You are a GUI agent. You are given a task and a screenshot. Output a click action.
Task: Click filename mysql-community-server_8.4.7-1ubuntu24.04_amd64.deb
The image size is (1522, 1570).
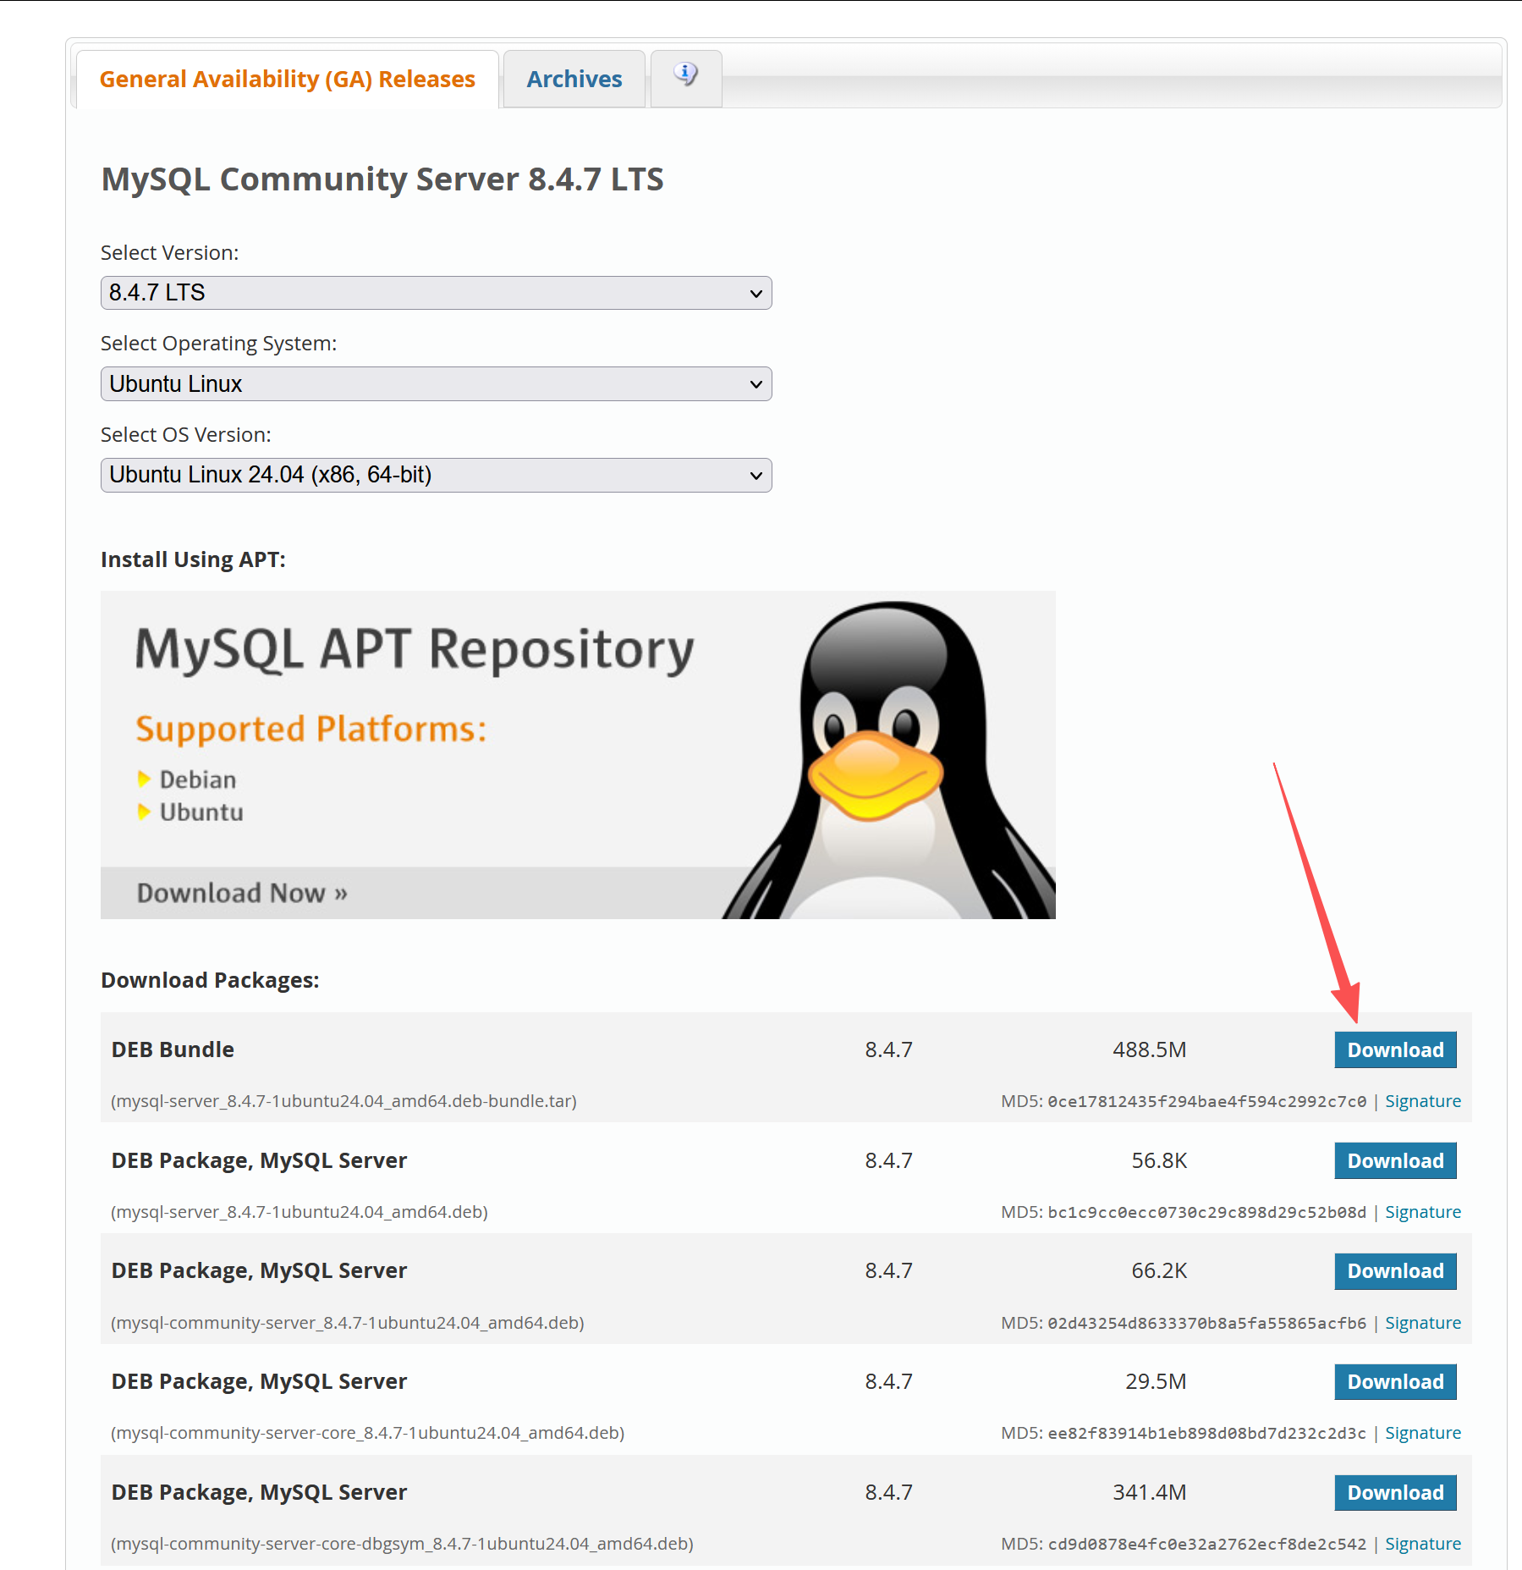(347, 1323)
